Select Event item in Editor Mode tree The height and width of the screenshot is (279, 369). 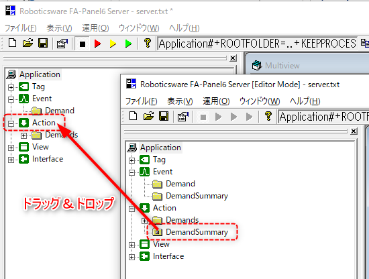162,172
